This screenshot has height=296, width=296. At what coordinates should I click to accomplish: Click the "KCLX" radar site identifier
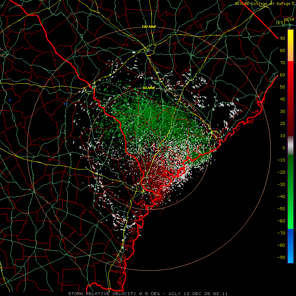pos(175,294)
